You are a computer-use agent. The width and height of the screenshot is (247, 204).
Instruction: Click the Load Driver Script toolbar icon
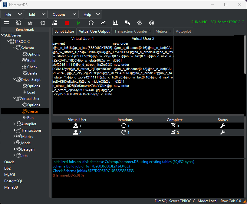click(55, 23)
